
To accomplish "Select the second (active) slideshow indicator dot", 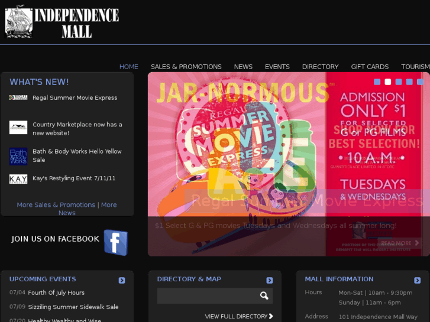I will (388, 82).
